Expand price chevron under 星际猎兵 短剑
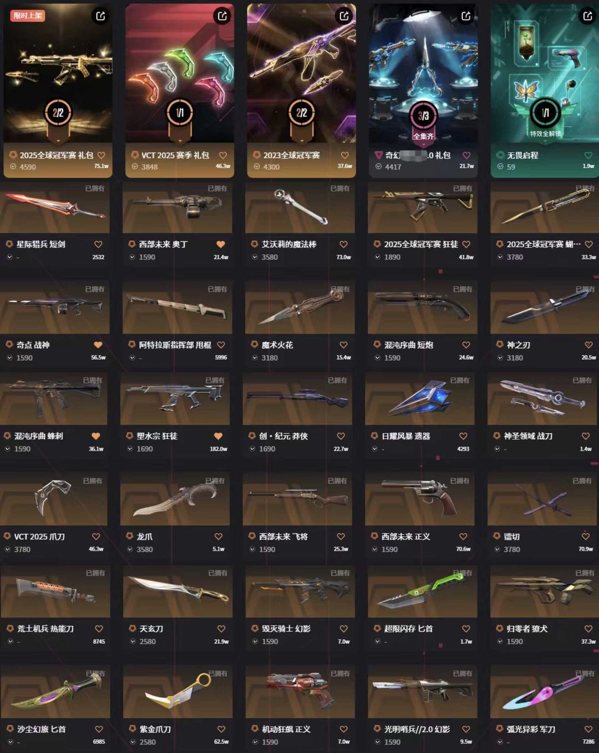 point(9,257)
